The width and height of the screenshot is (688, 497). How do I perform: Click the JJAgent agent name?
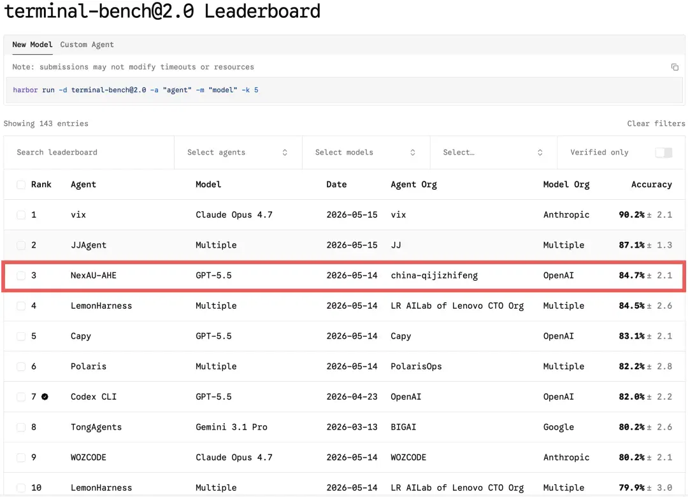[88, 245]
